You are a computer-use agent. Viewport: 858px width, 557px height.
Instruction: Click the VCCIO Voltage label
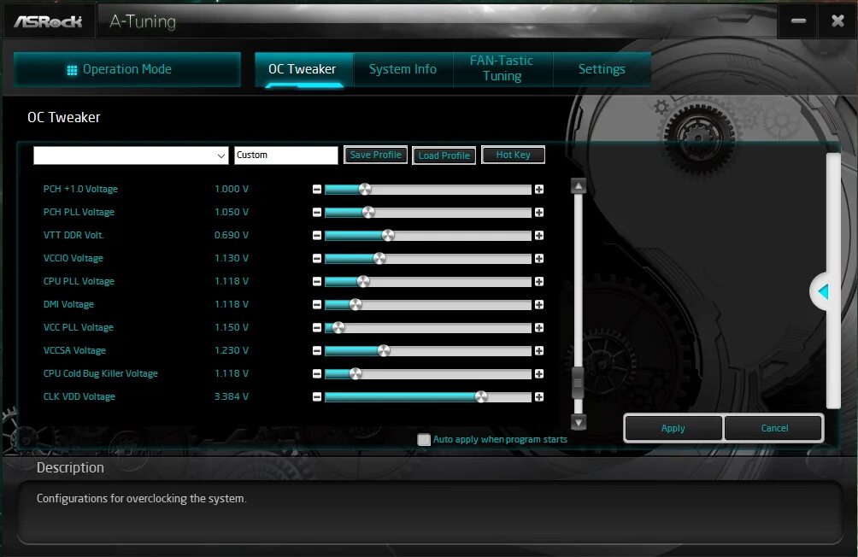(73, 258)
